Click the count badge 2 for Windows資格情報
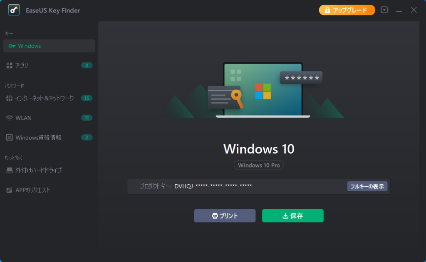Viewport: 426px width, 262px height. point(87,138)
